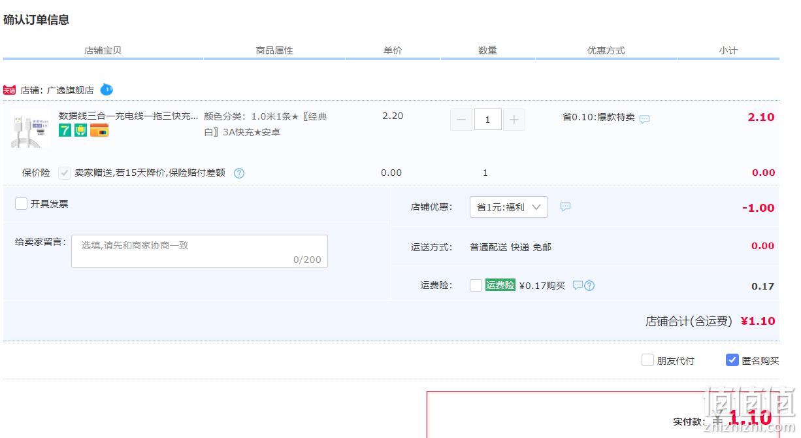The width and height of the screenshot is (801, 438).
Task: Click the 给卖家留言 message text box
Action: tap(199, 251)
